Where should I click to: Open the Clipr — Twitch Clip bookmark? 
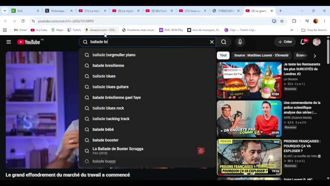click(x=240, y=30)
